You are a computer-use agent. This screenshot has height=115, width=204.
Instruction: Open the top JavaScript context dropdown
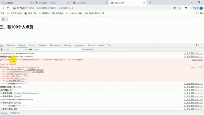16,50
